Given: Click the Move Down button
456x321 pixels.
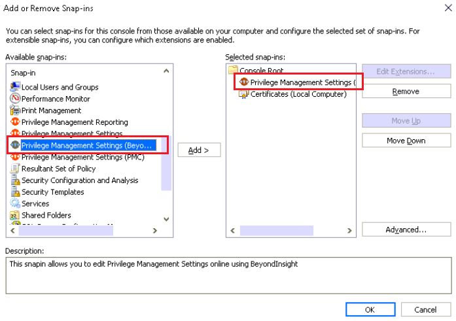Looking at the screenshot, I should tap(406, 141).
